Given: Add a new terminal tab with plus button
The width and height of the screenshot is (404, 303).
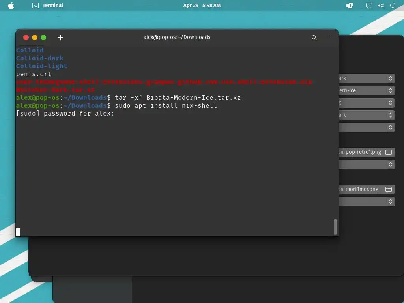Looking at the screenshot, I should pyautogui.click(x=60, y=37).
